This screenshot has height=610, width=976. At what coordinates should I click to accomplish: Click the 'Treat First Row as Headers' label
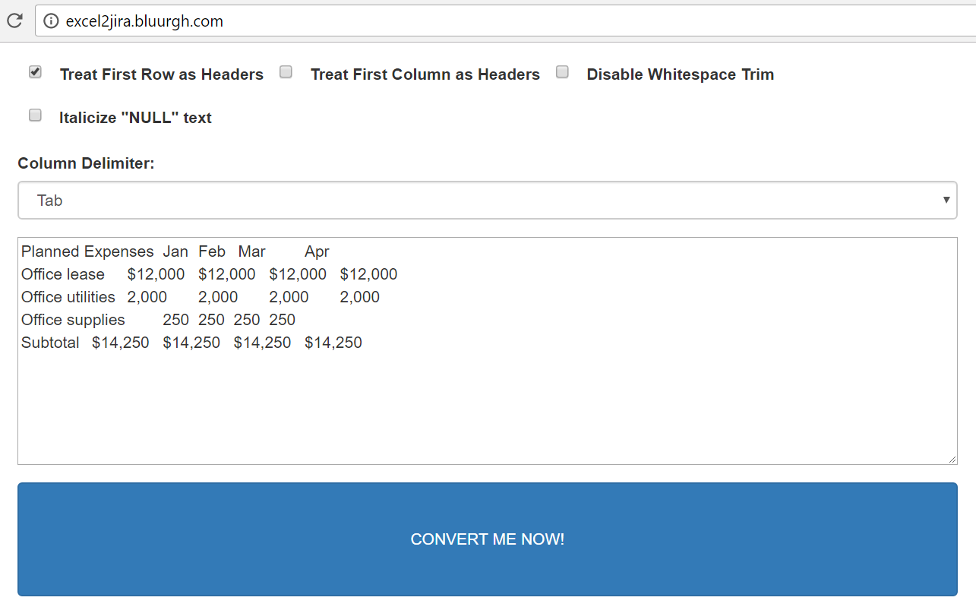tap(161, 74)
